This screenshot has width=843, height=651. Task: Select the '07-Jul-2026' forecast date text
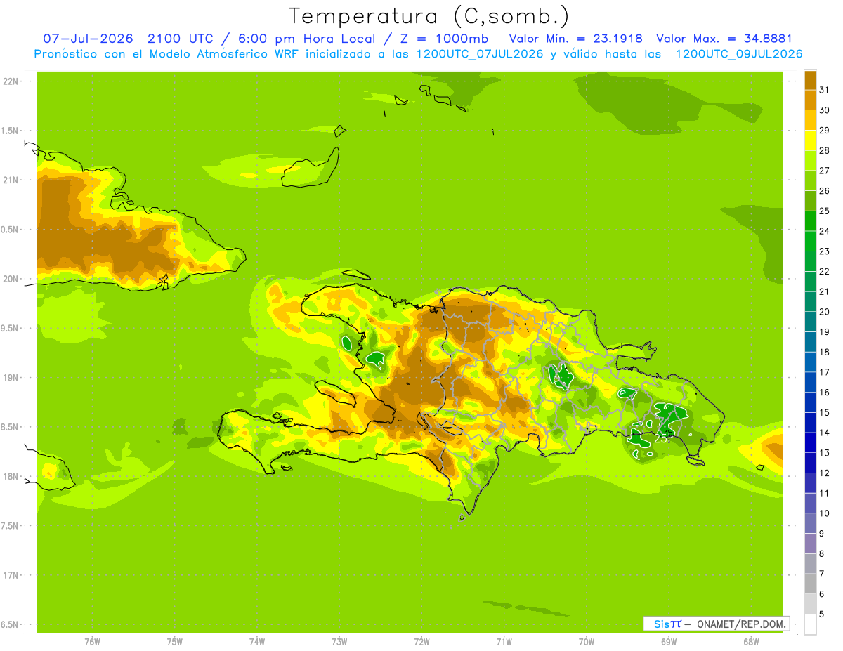pyautogui.click(x=88, y=39)
